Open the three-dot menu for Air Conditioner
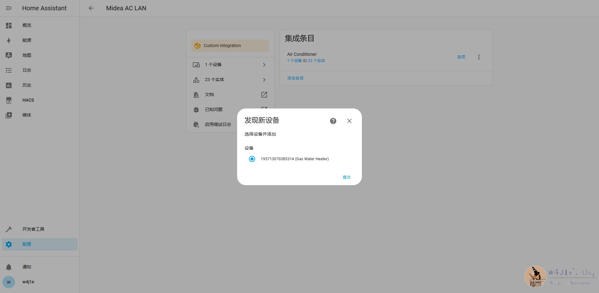This screenshot has width=599, height=293. pyautogui.click(x=479, y=57)
